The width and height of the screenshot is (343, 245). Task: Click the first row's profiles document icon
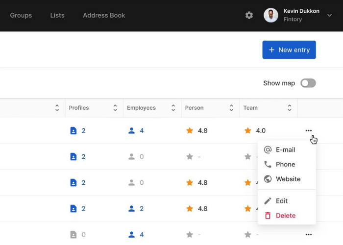[73, 131]
